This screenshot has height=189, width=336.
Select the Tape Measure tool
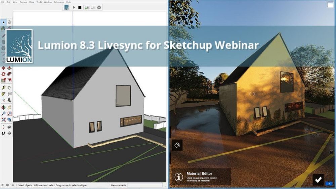pos(3,88)
